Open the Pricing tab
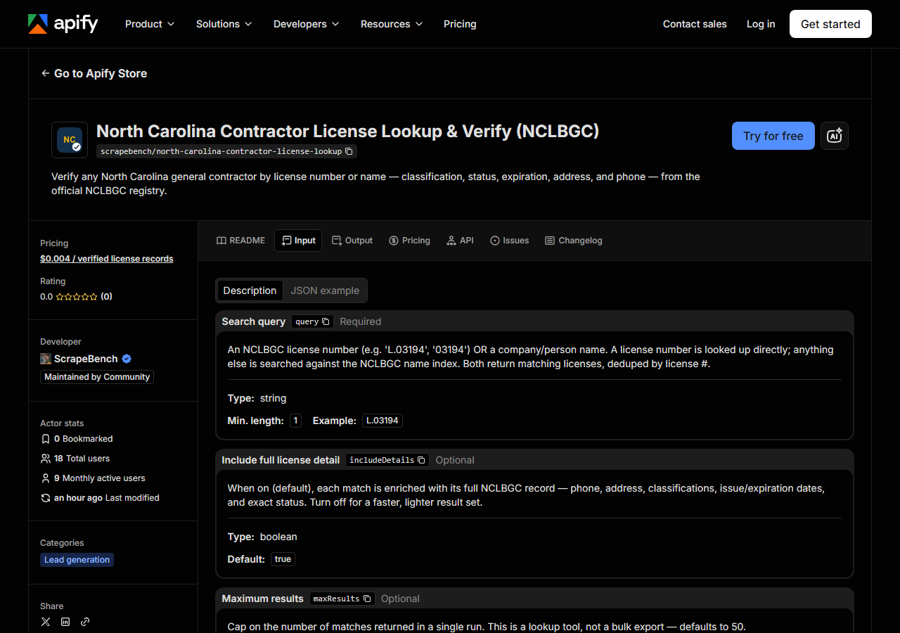Viewport: 900px width, 633px height. (x=409, y=241)
